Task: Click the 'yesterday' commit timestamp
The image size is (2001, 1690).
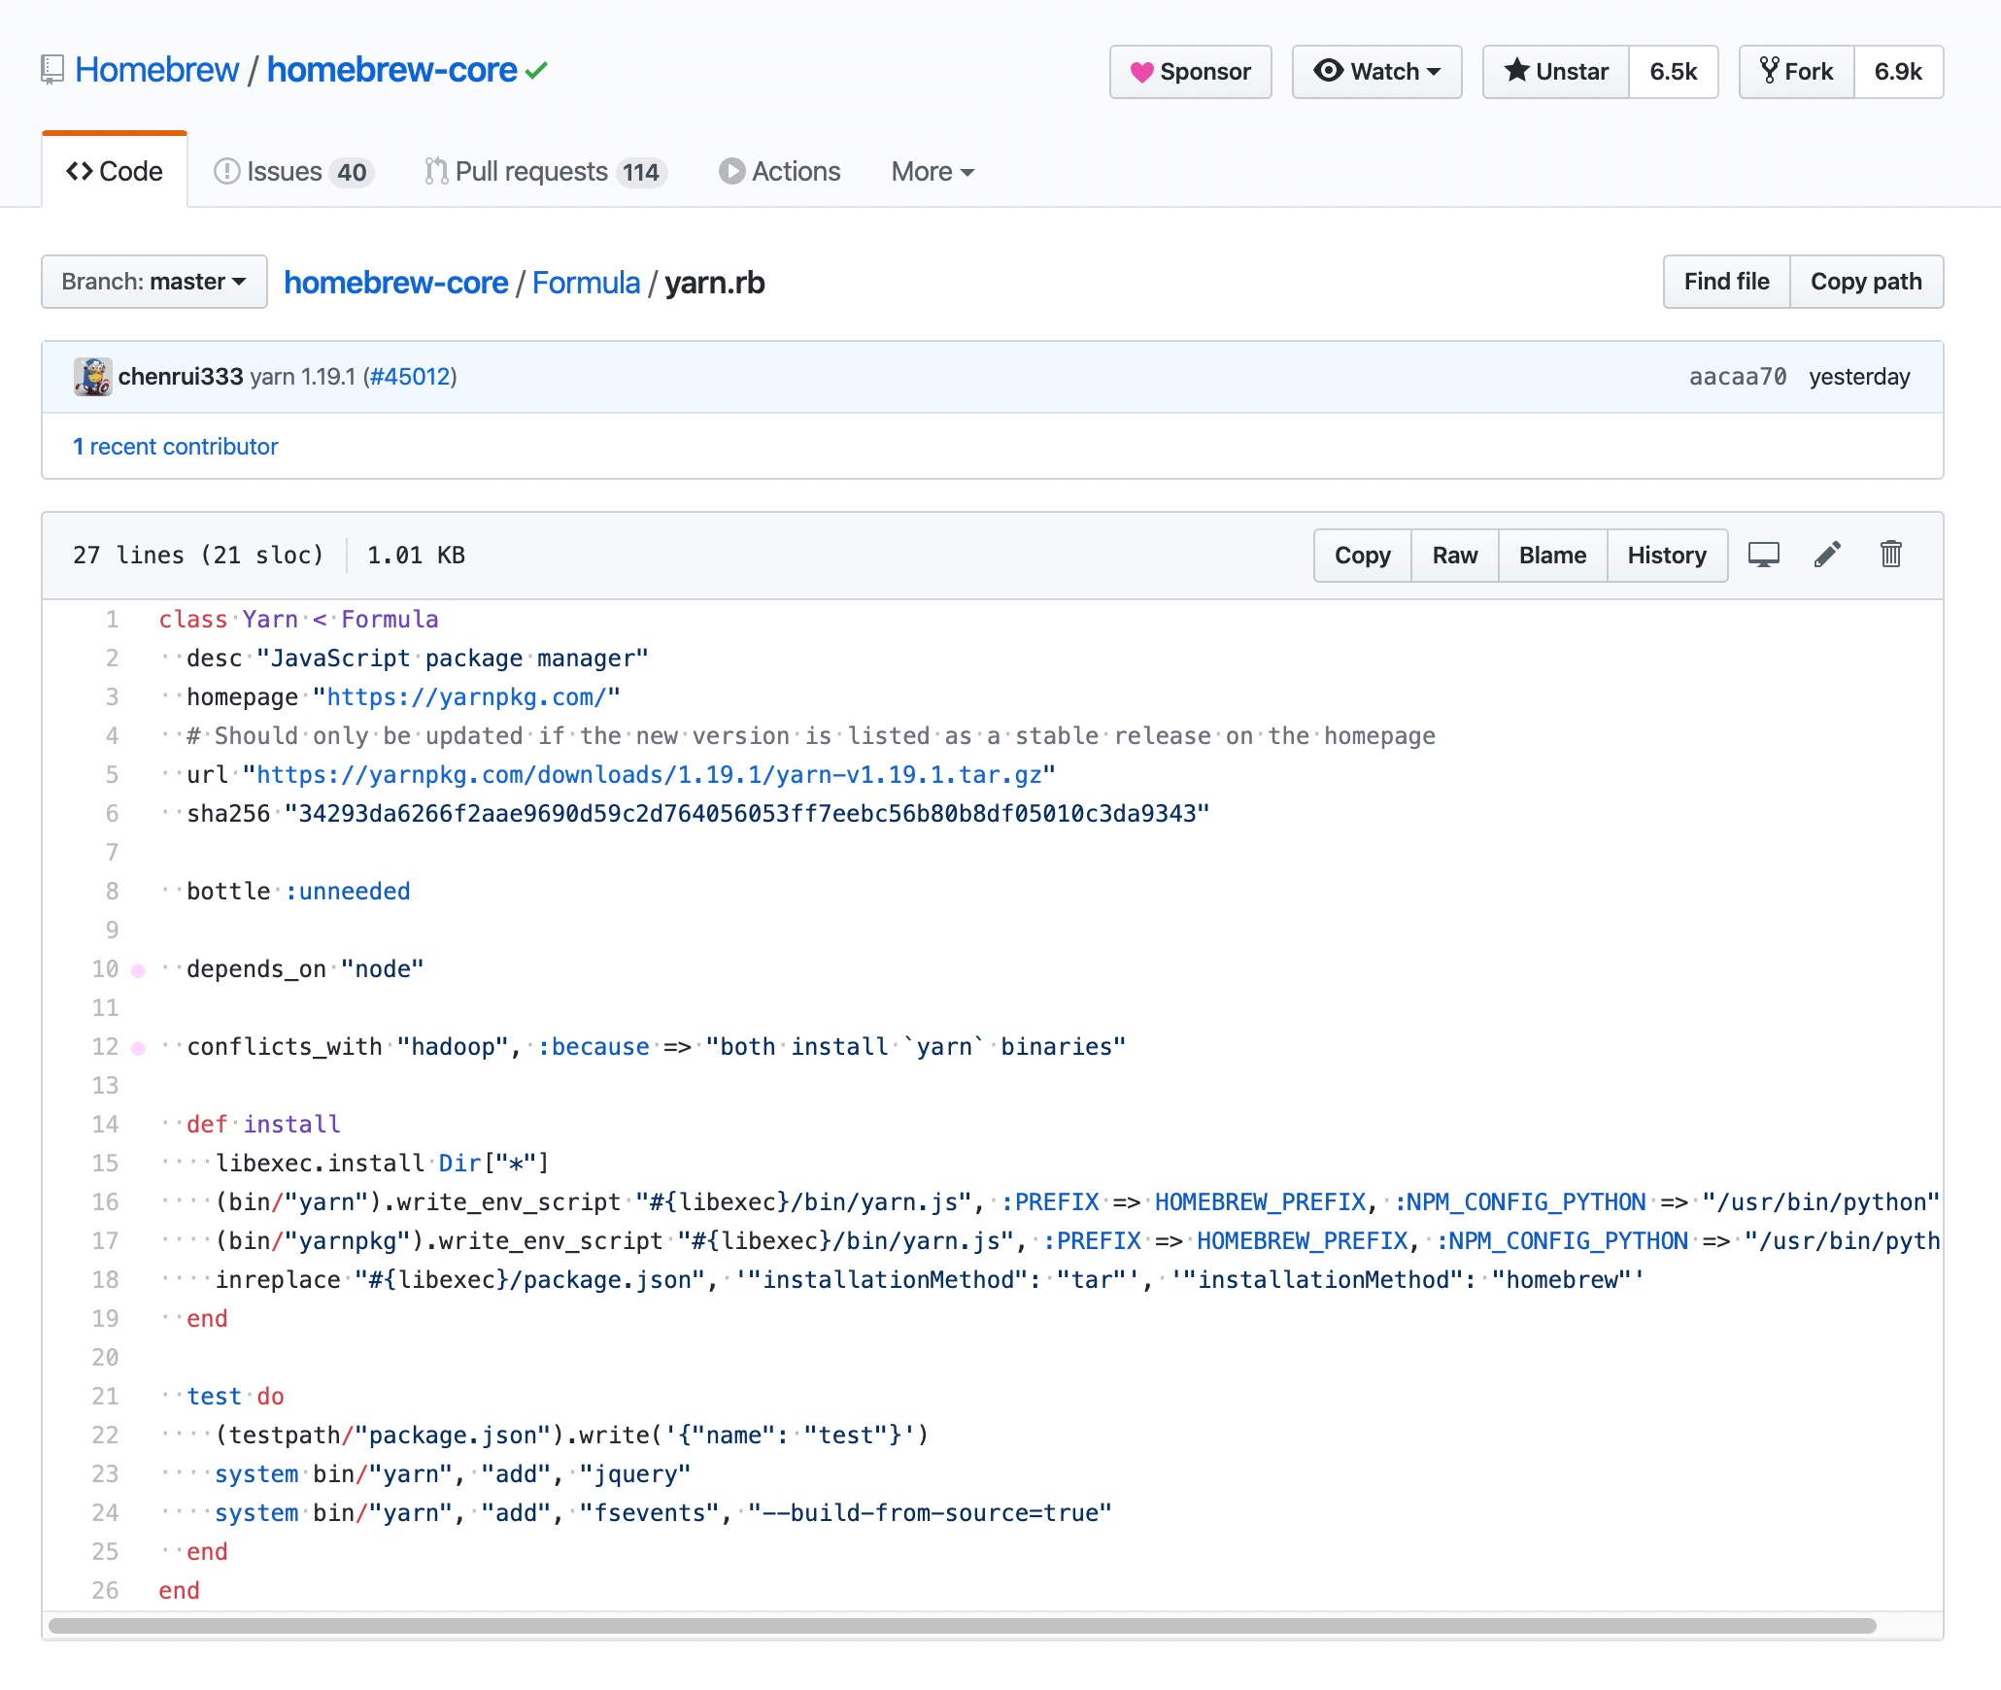Action: point(1859,377)
